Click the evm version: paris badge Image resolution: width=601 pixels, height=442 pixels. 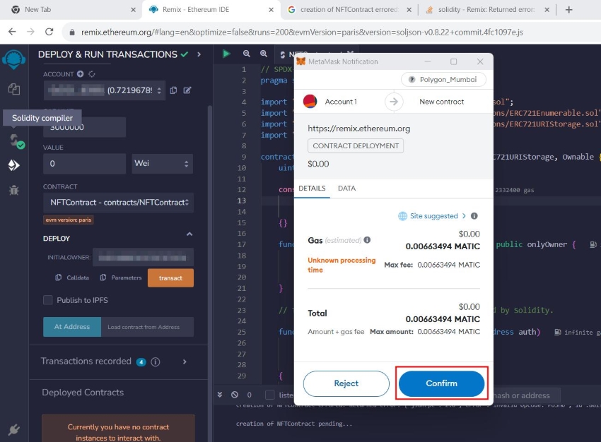(69, 220)
